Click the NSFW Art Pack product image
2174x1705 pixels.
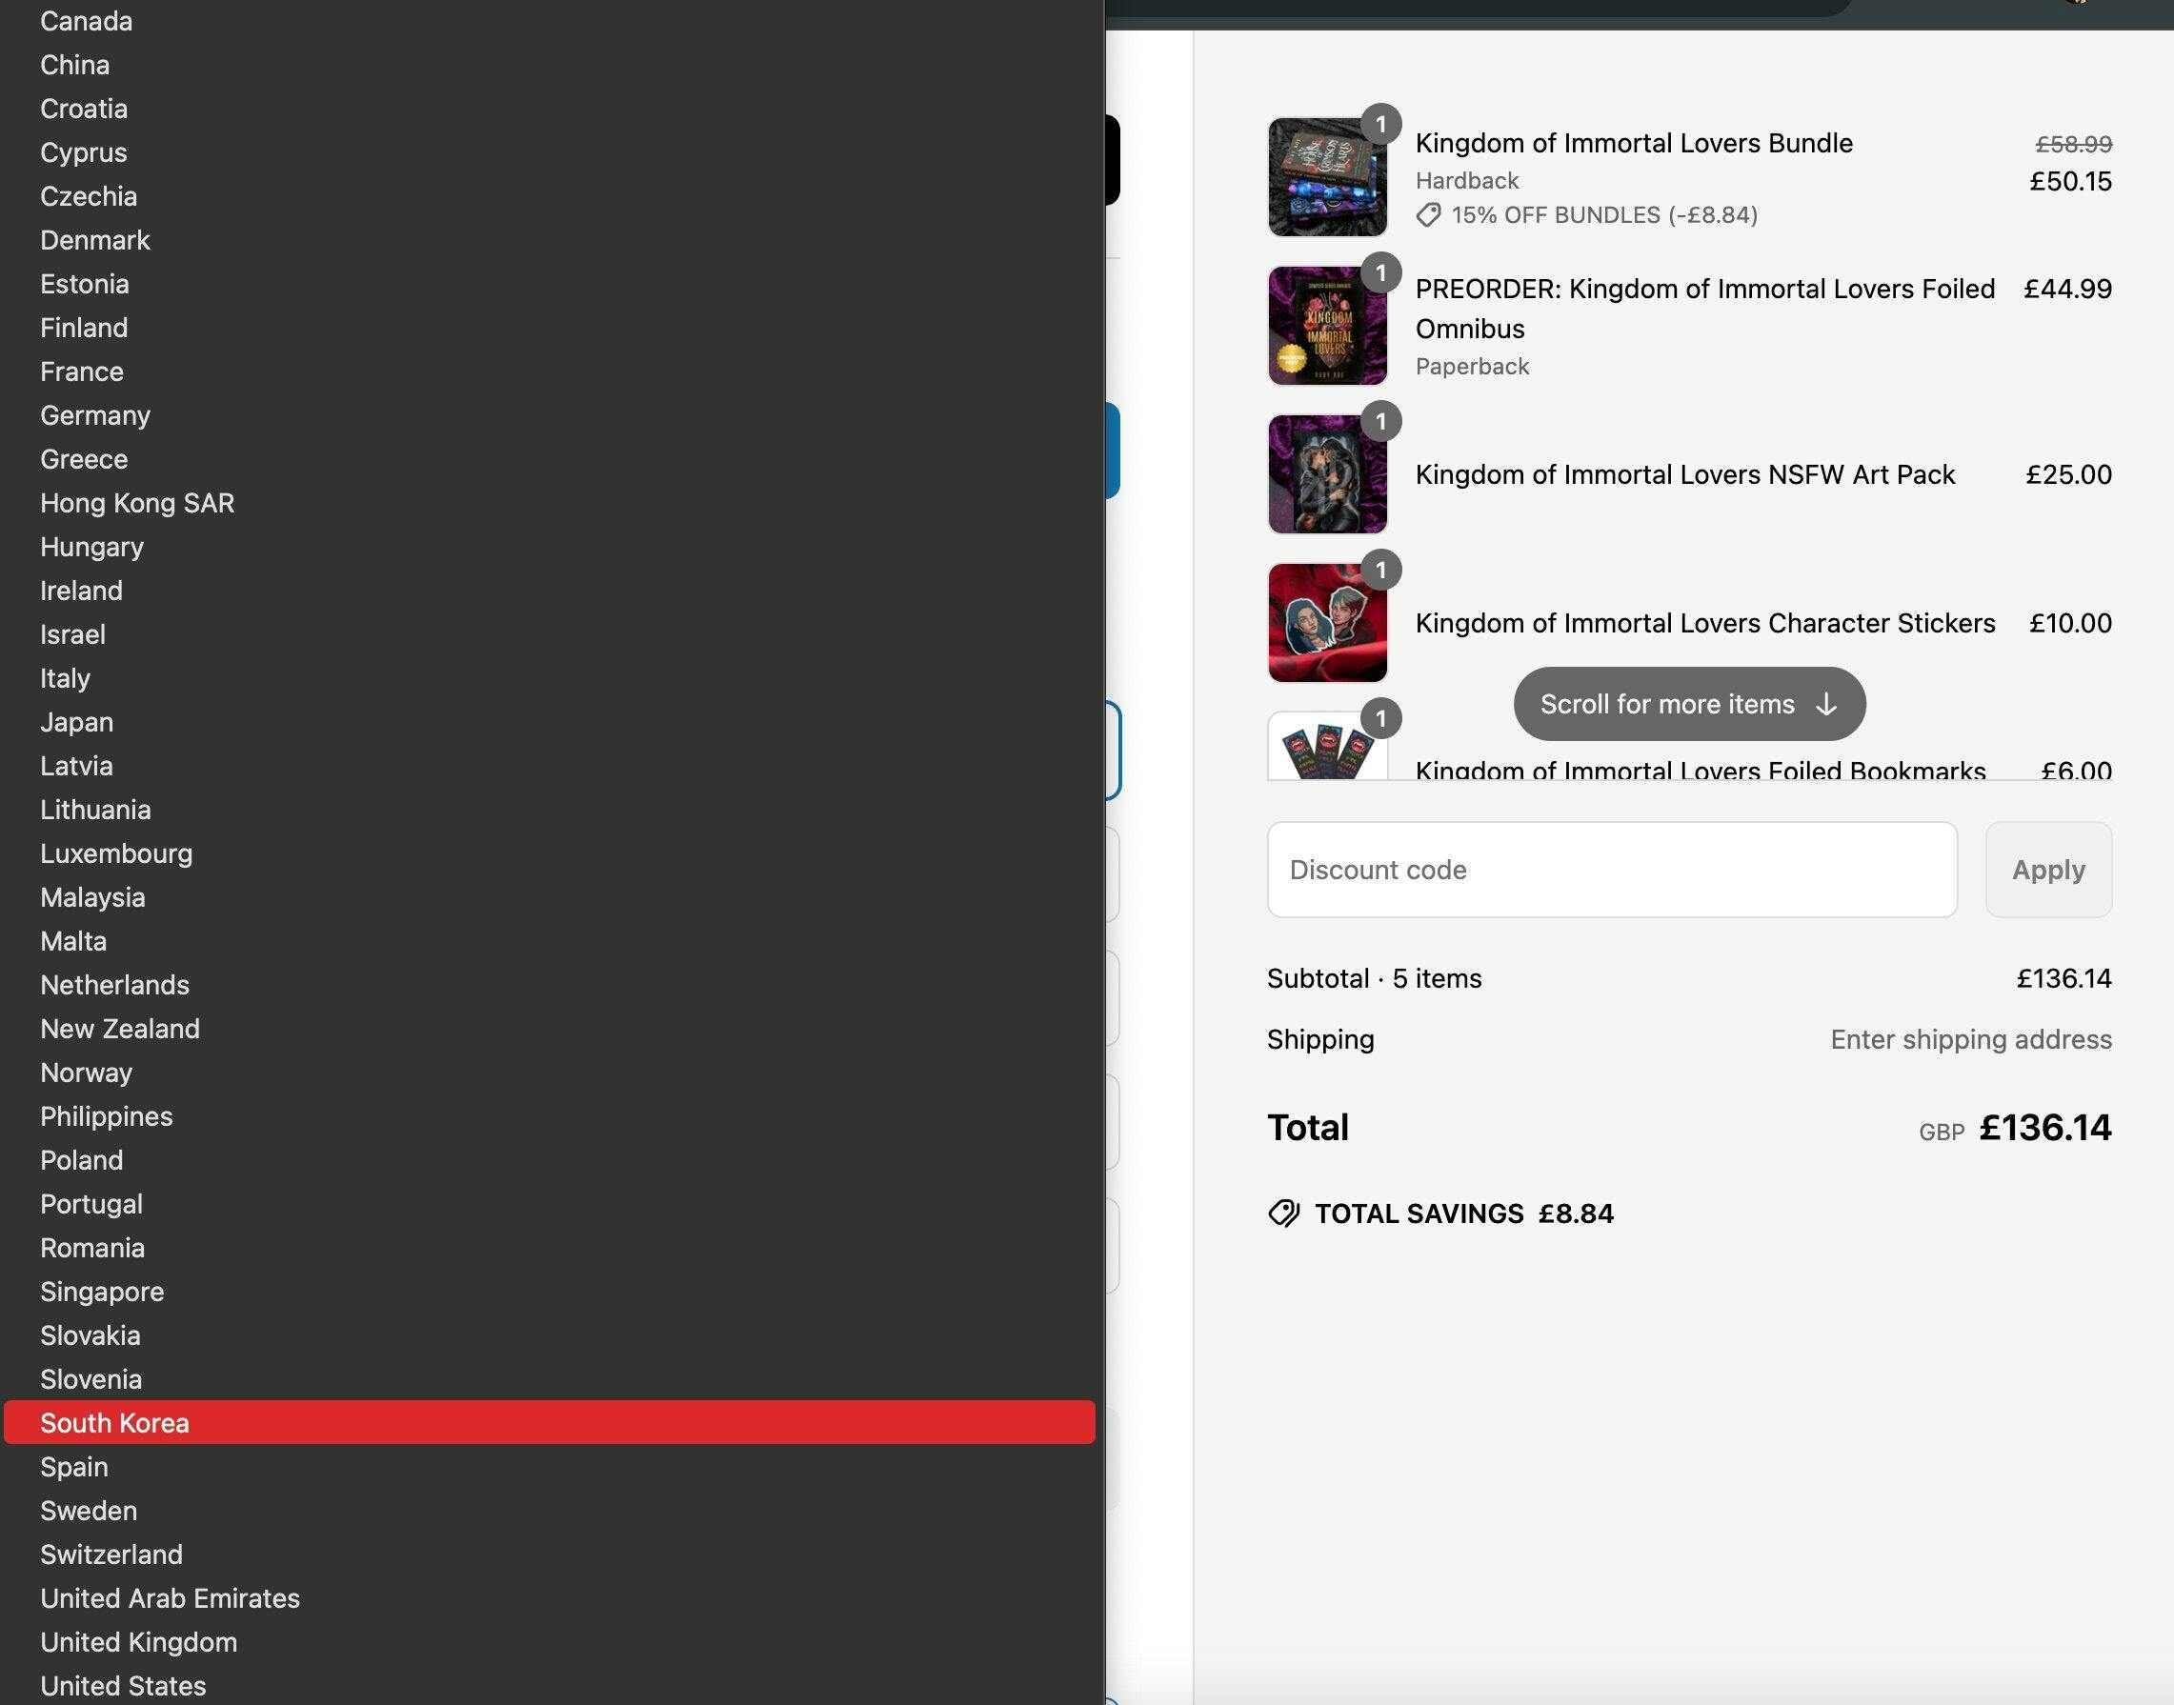(1326, 474)
